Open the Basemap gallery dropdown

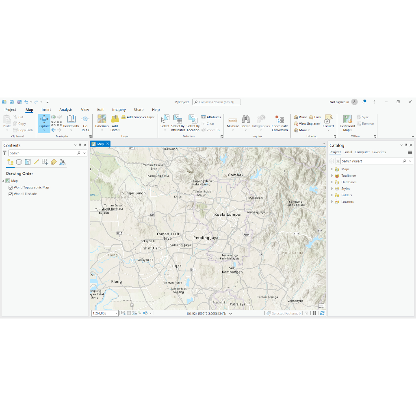[x=102, y=130]
